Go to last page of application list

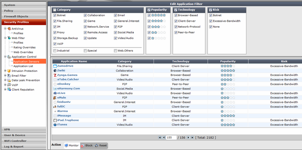point(192,137)
